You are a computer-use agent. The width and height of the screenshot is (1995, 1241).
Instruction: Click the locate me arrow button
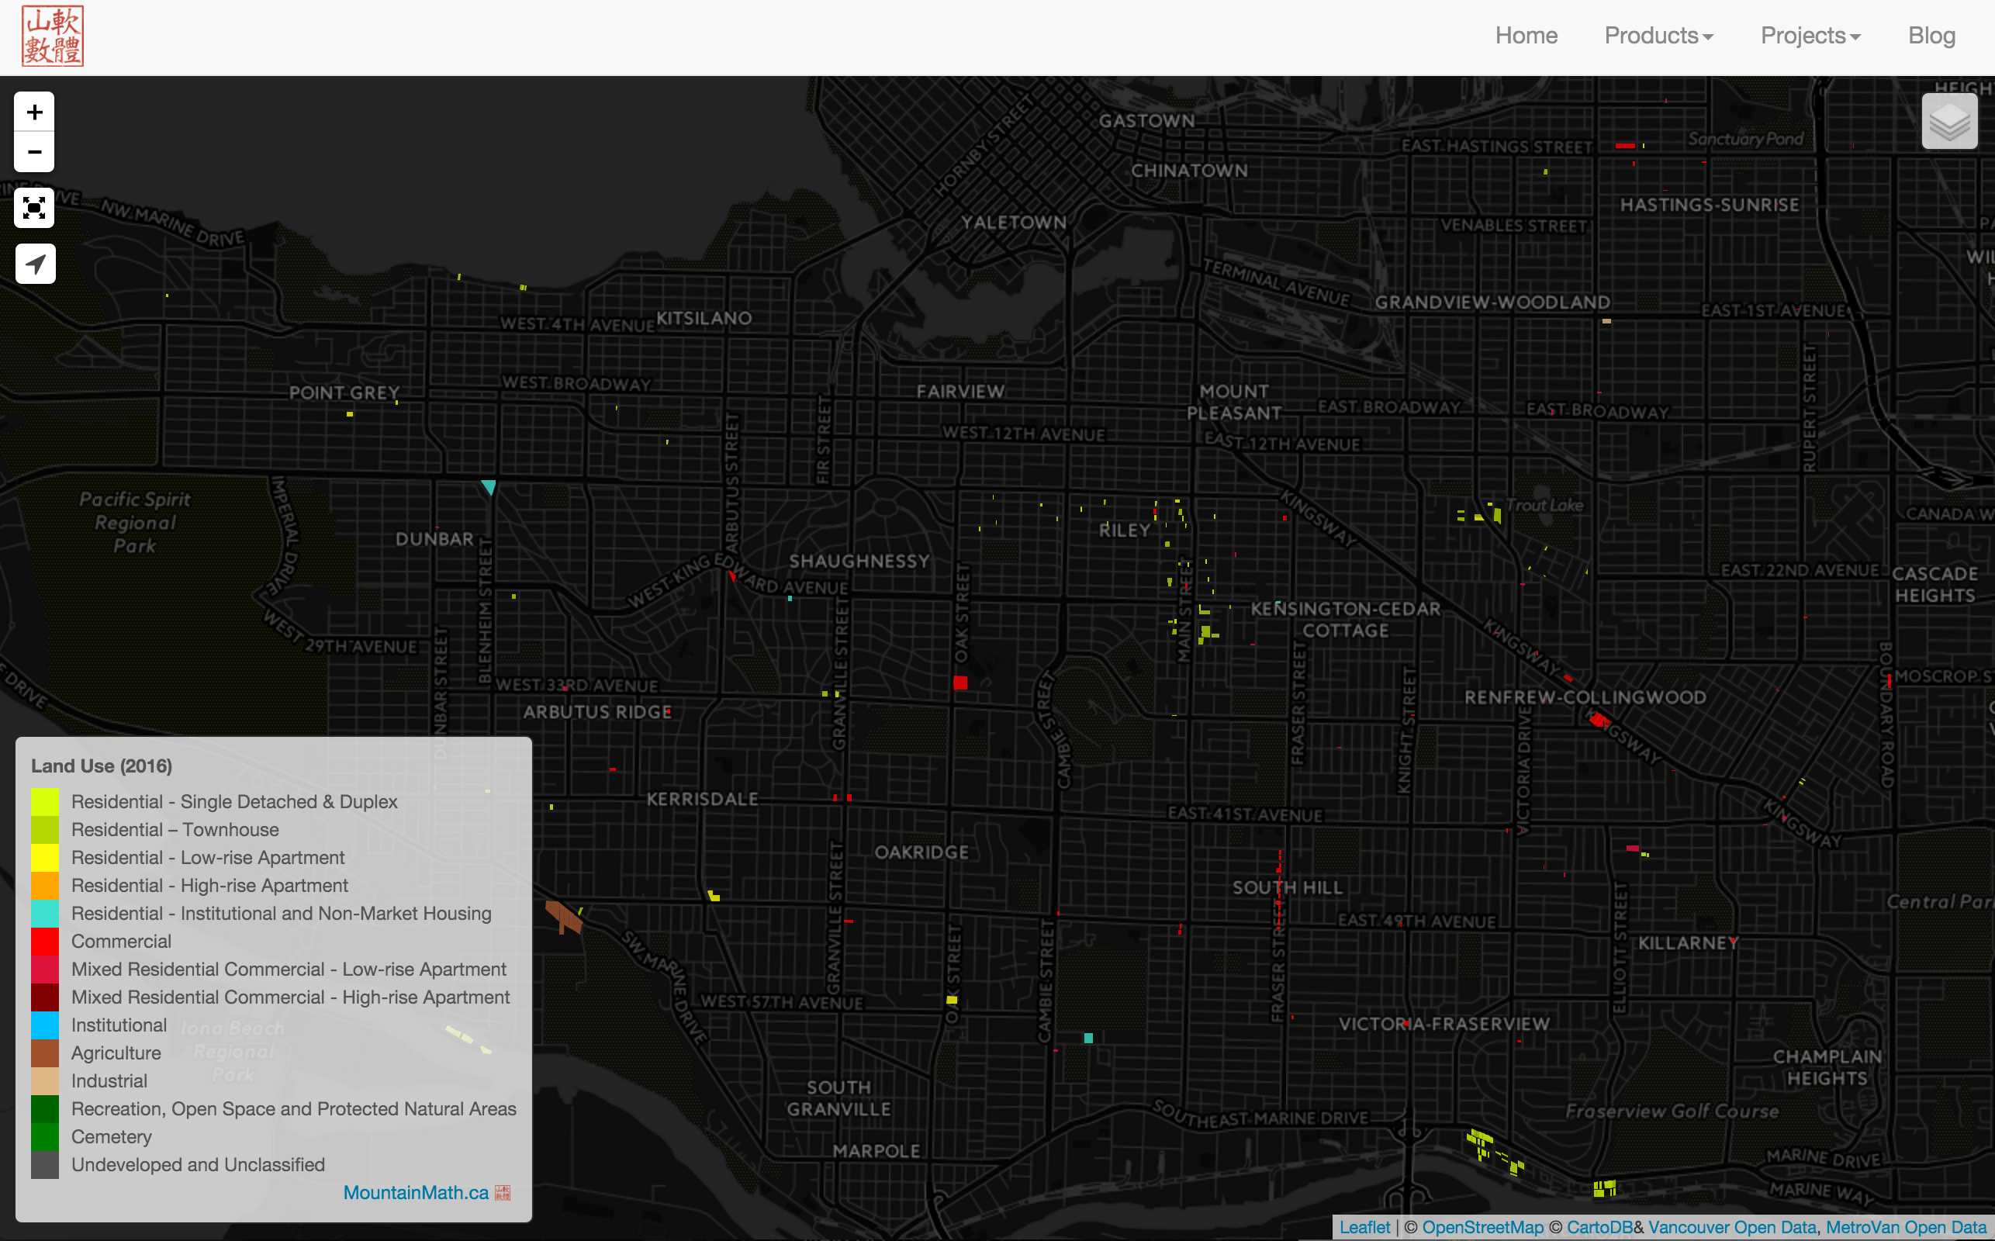[x=34, y=264]
